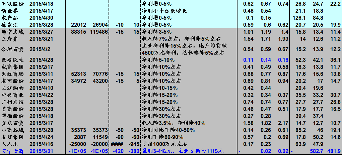
Task: Select the value 1.93 in 王府井 row
Action: tap(283, 39)
